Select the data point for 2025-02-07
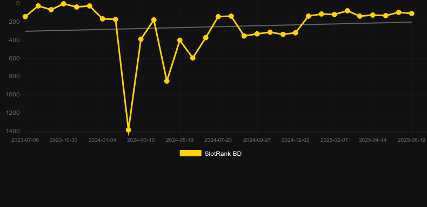 (335, 15)
